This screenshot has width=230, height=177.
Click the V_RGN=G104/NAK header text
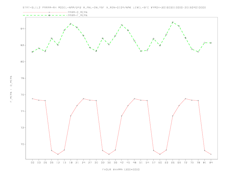(x=119, y=8)
